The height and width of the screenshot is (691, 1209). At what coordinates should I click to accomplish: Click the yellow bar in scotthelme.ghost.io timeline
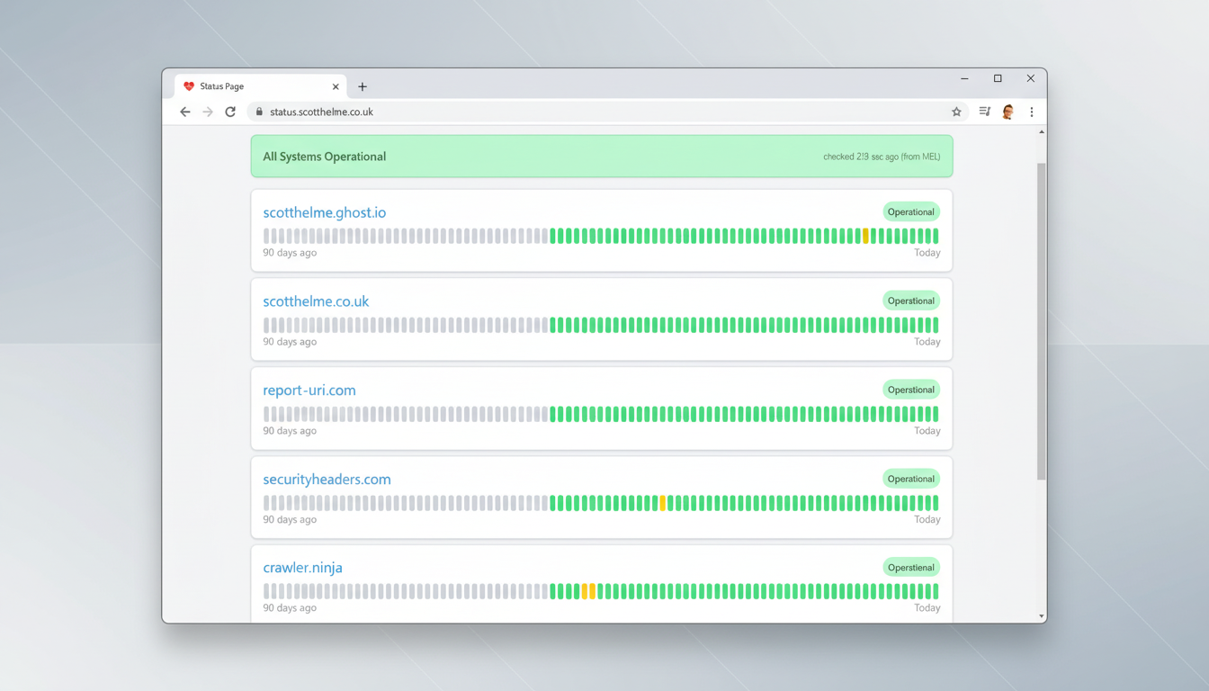tap(865, 236)
